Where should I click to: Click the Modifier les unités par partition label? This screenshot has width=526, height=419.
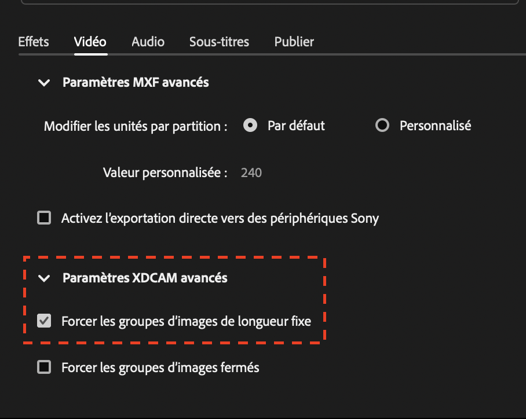tap(134, 126)
